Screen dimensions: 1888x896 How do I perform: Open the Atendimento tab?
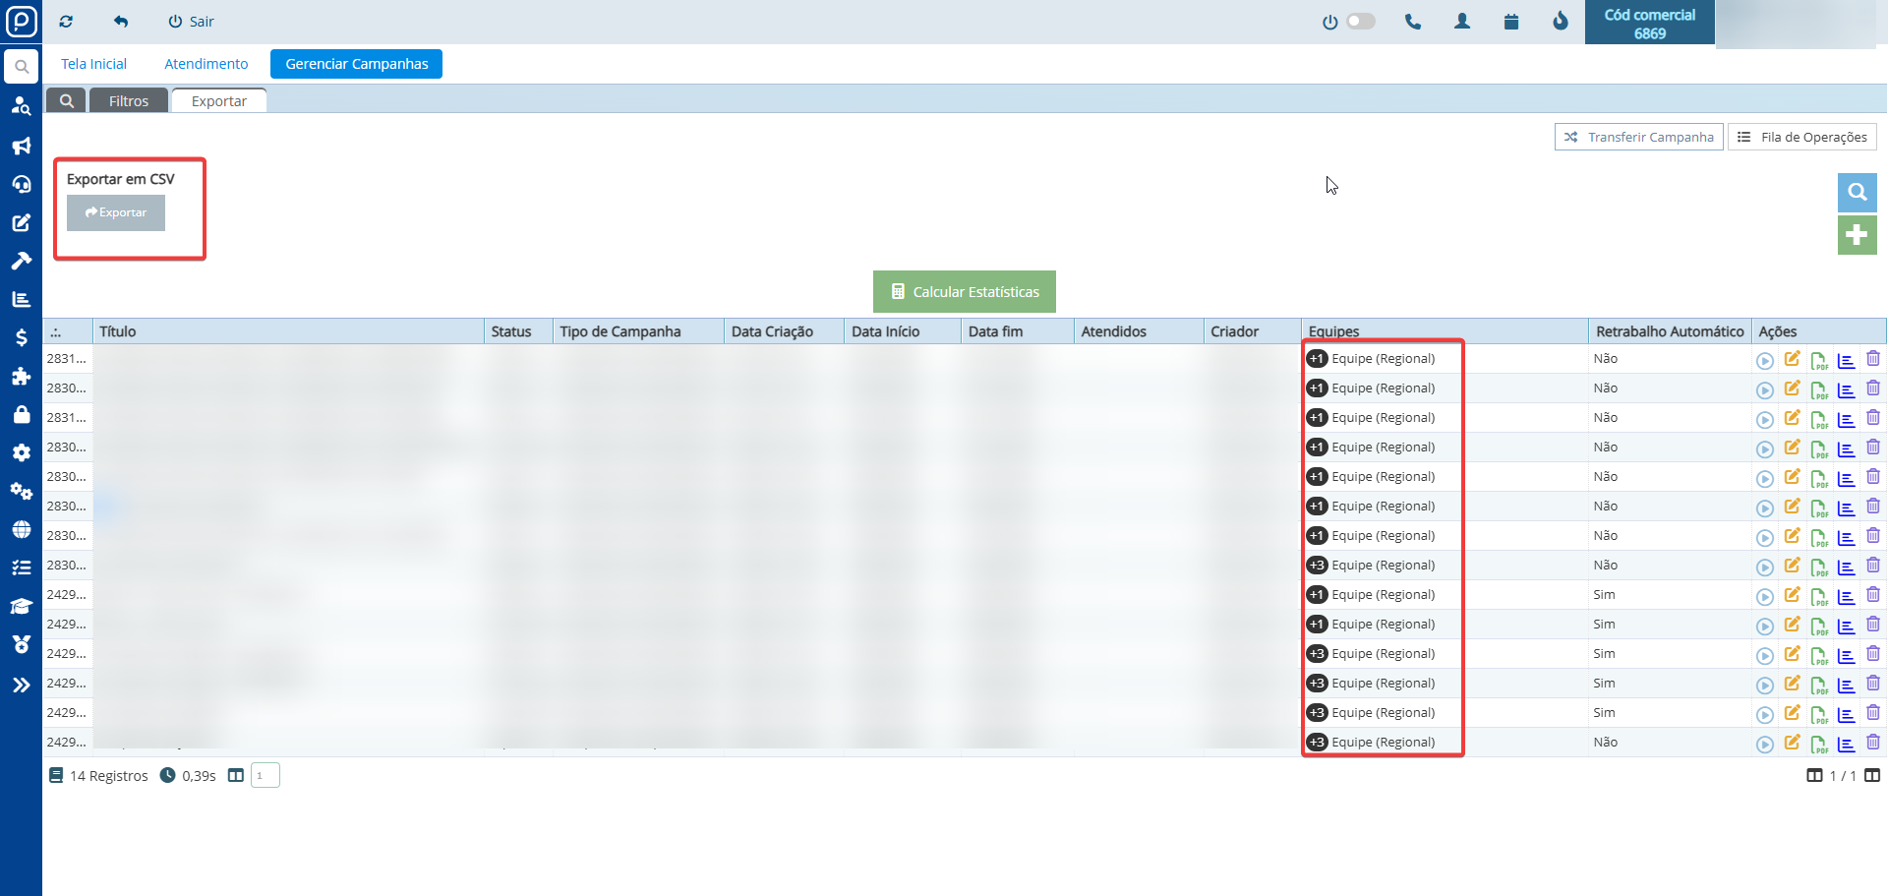(x=206, y=64)
